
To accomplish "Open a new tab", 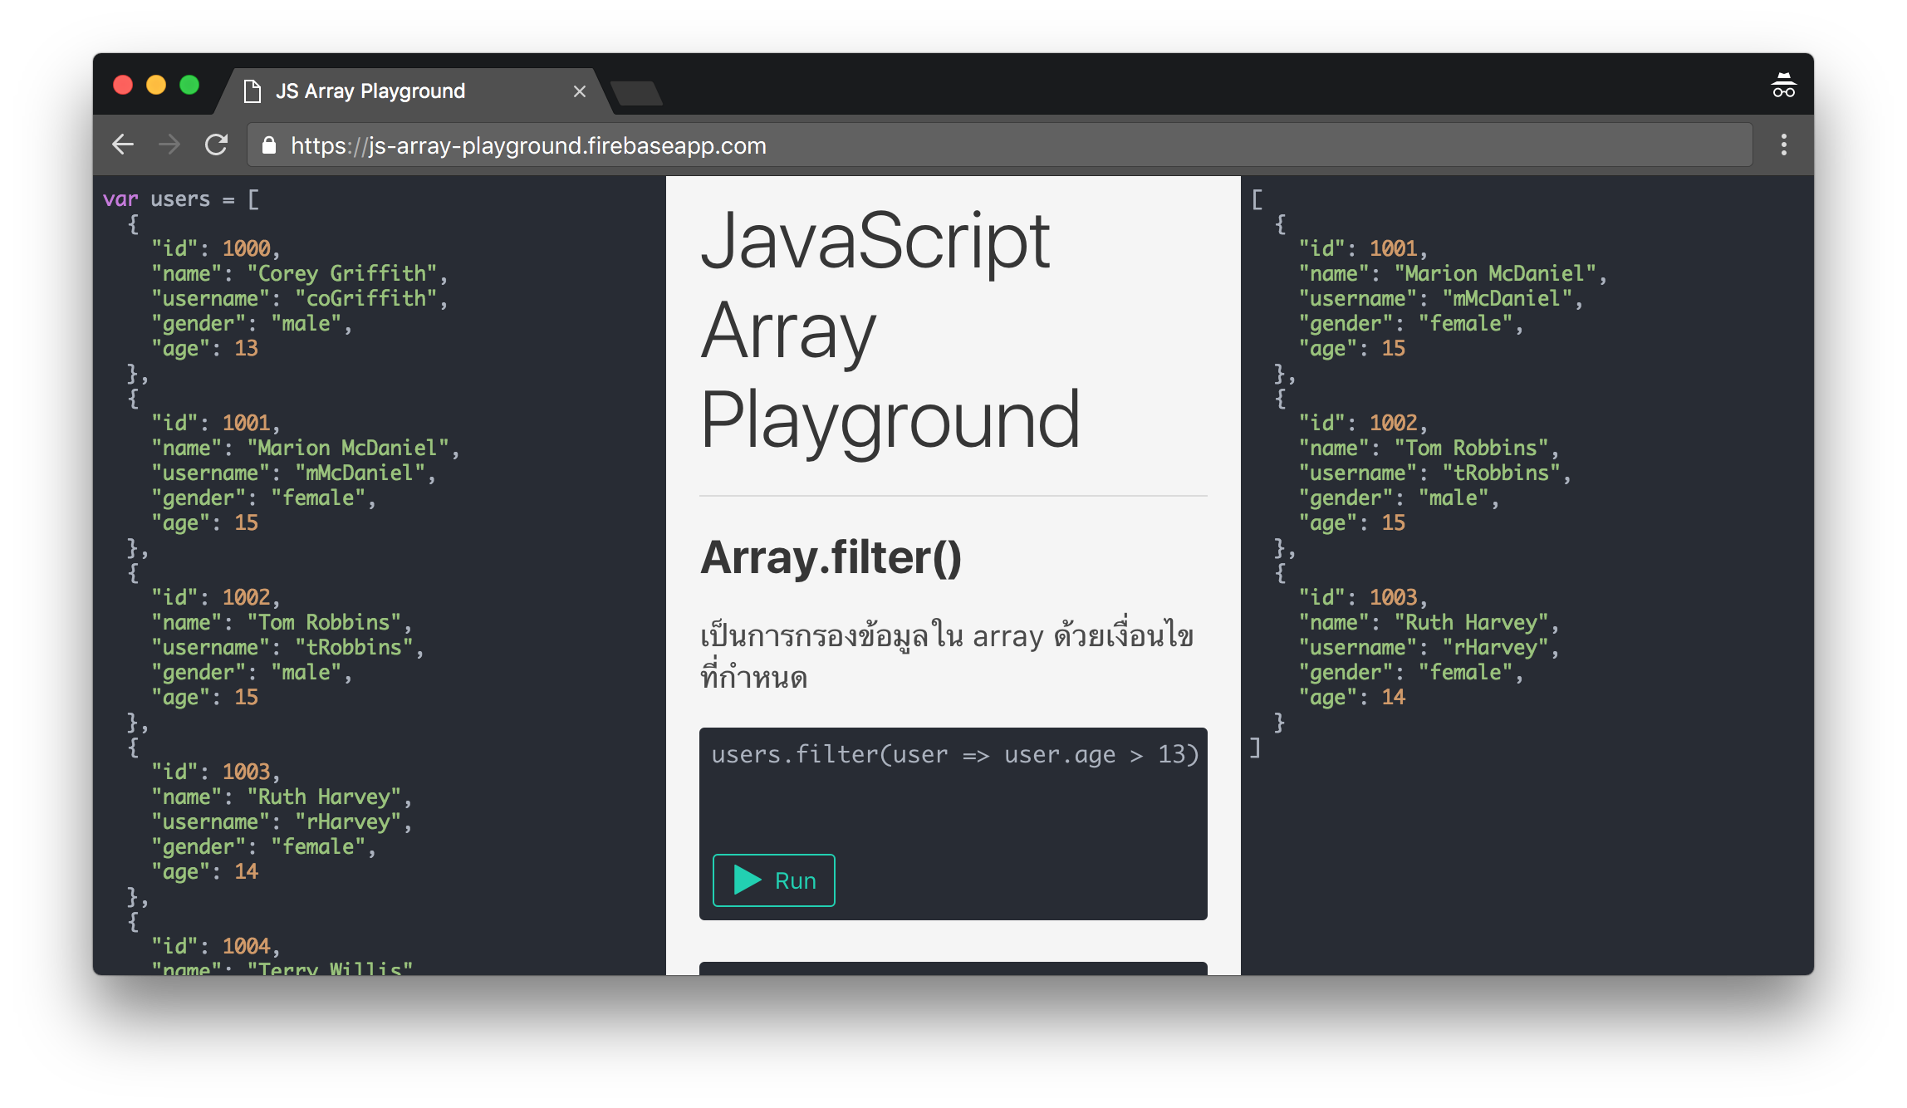I will (636, 93).
